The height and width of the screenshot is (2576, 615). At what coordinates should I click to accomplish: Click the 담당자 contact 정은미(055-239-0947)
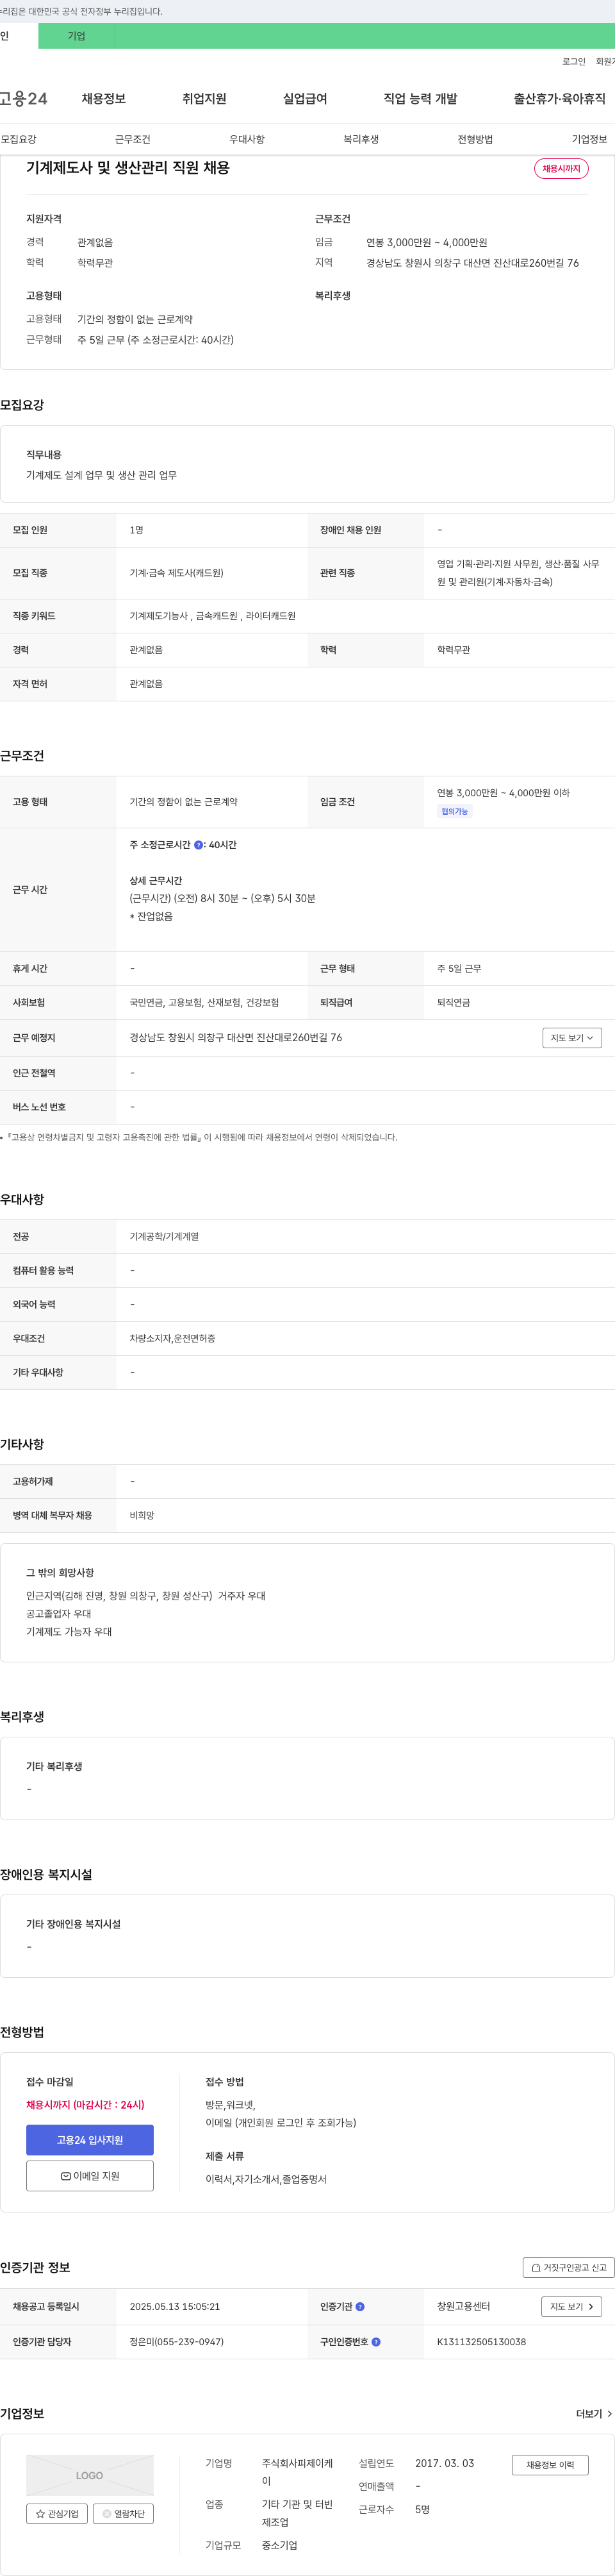(x=176, y=2342)
